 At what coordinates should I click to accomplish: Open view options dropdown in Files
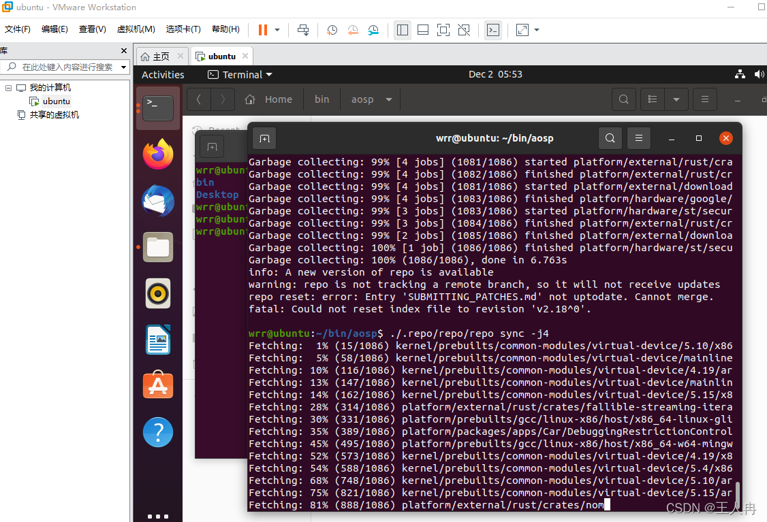click(676, 99)
